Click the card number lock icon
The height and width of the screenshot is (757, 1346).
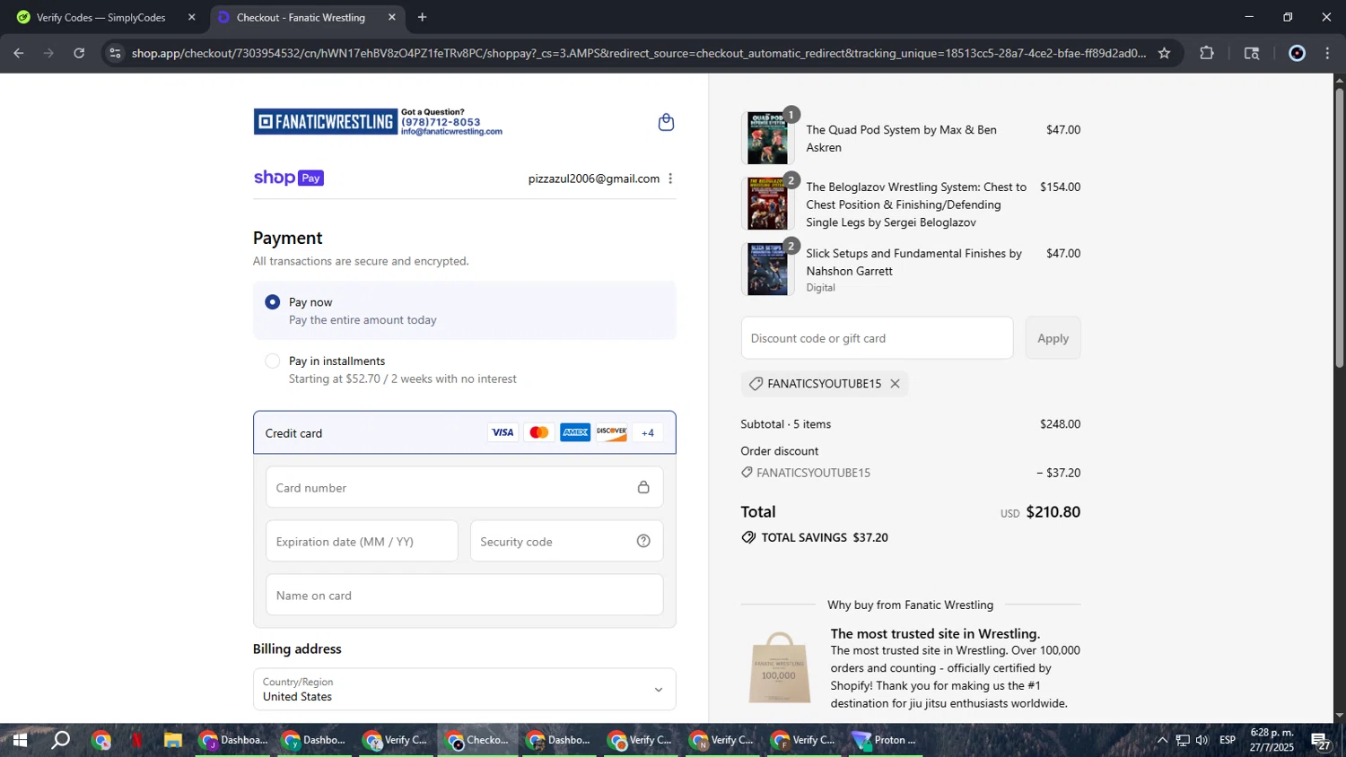click(643, 487)
